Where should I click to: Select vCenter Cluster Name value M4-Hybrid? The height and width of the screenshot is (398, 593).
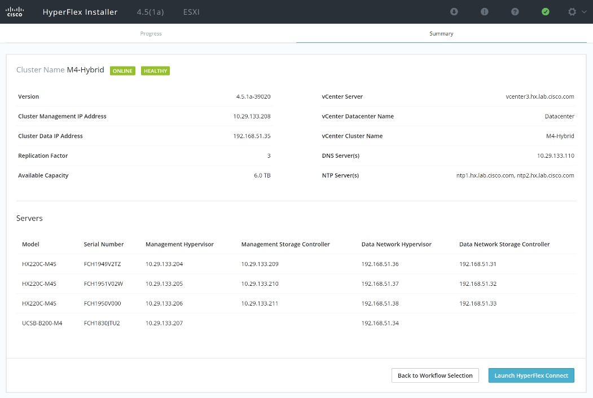[x=560, y=136]
